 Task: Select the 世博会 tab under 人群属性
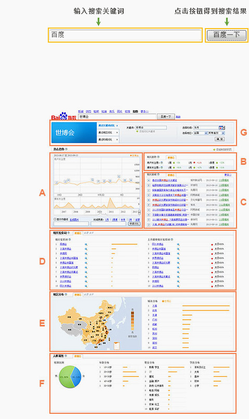[78, 356]
